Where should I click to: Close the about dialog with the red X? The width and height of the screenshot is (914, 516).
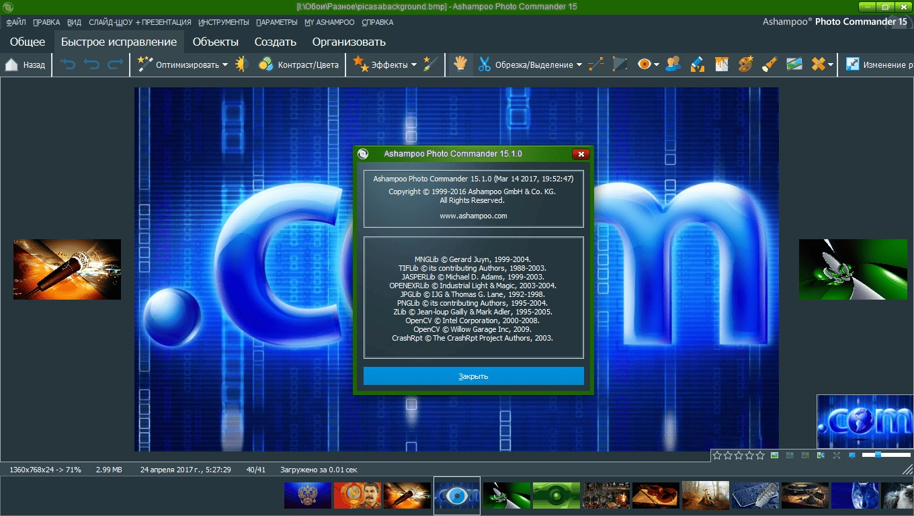click(581, 154)
